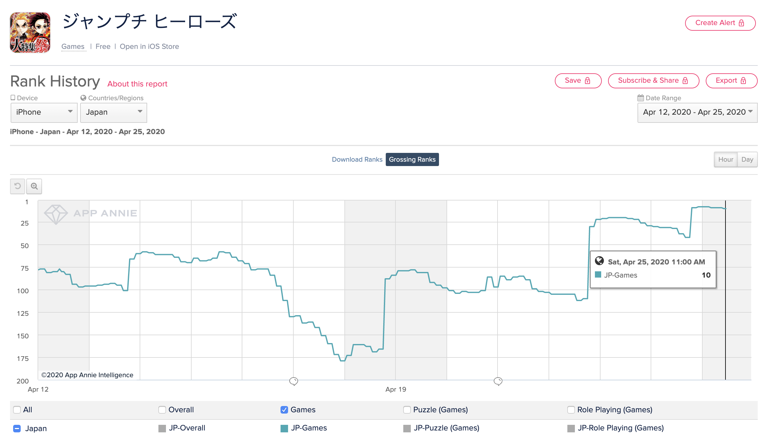Click the Rank History heading

55,81
